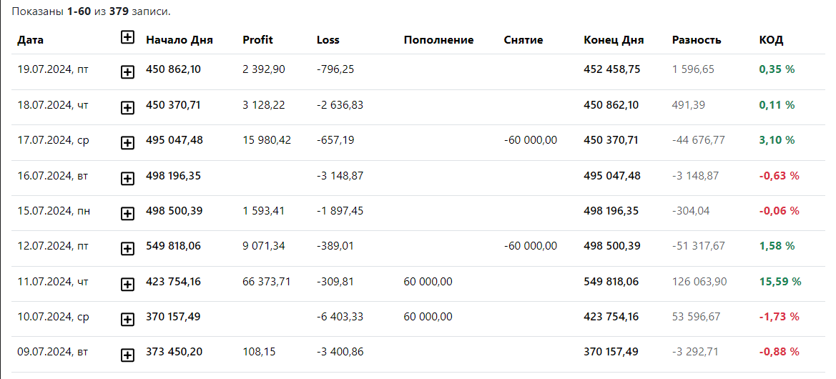This screenshot has width=836, height=379.
Task: Click the Снятие column header
Action: point(523,40)
